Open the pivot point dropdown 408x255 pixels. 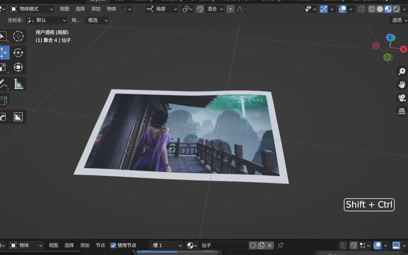[x=187, y=9]
